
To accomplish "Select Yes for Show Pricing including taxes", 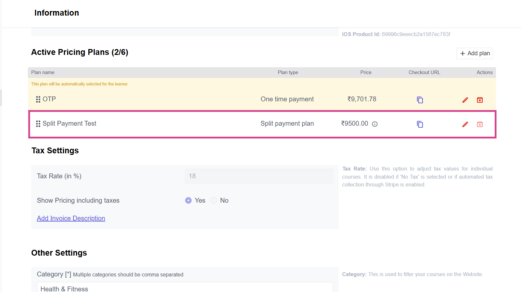I will [188, 200].
